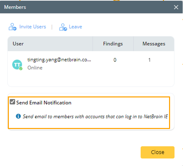Click the Findings column header
Image resolution: width=183 pixels, height=166 pixels.
click(113, 44)
